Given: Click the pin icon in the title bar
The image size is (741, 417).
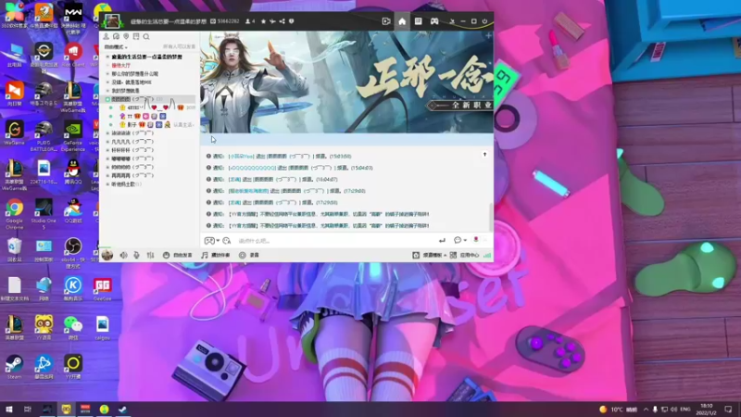Looking at the screenshot, I should (272, 21).
